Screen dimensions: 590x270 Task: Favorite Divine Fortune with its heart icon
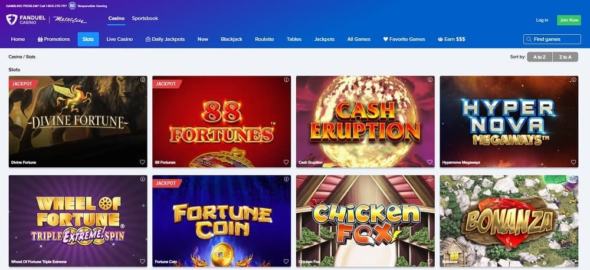coord(142,162)
